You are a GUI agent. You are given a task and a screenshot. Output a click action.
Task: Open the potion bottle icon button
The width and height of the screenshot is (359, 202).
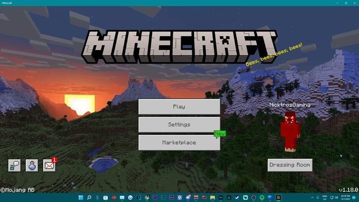32,166
